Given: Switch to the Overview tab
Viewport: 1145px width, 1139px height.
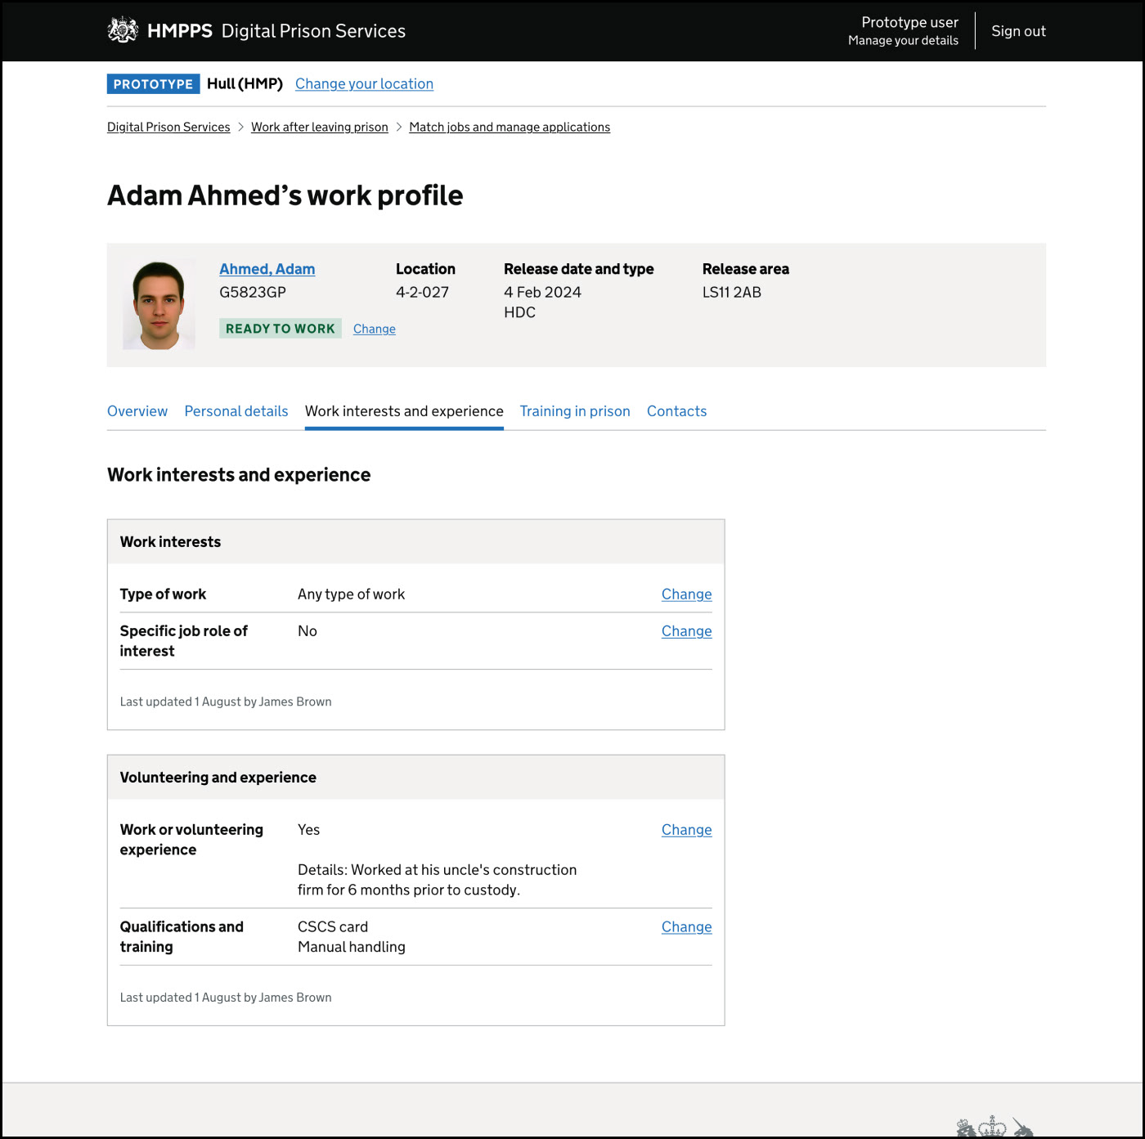Looking at the screenshot, I should [137, 411].
